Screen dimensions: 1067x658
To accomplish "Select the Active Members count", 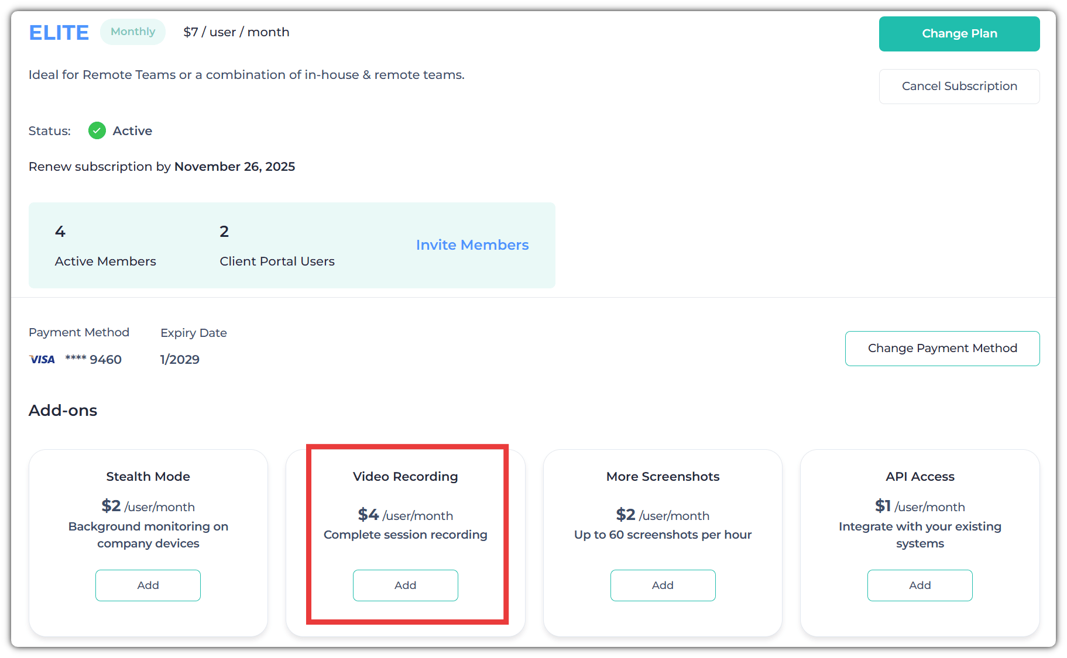I will tap(60, 232).
